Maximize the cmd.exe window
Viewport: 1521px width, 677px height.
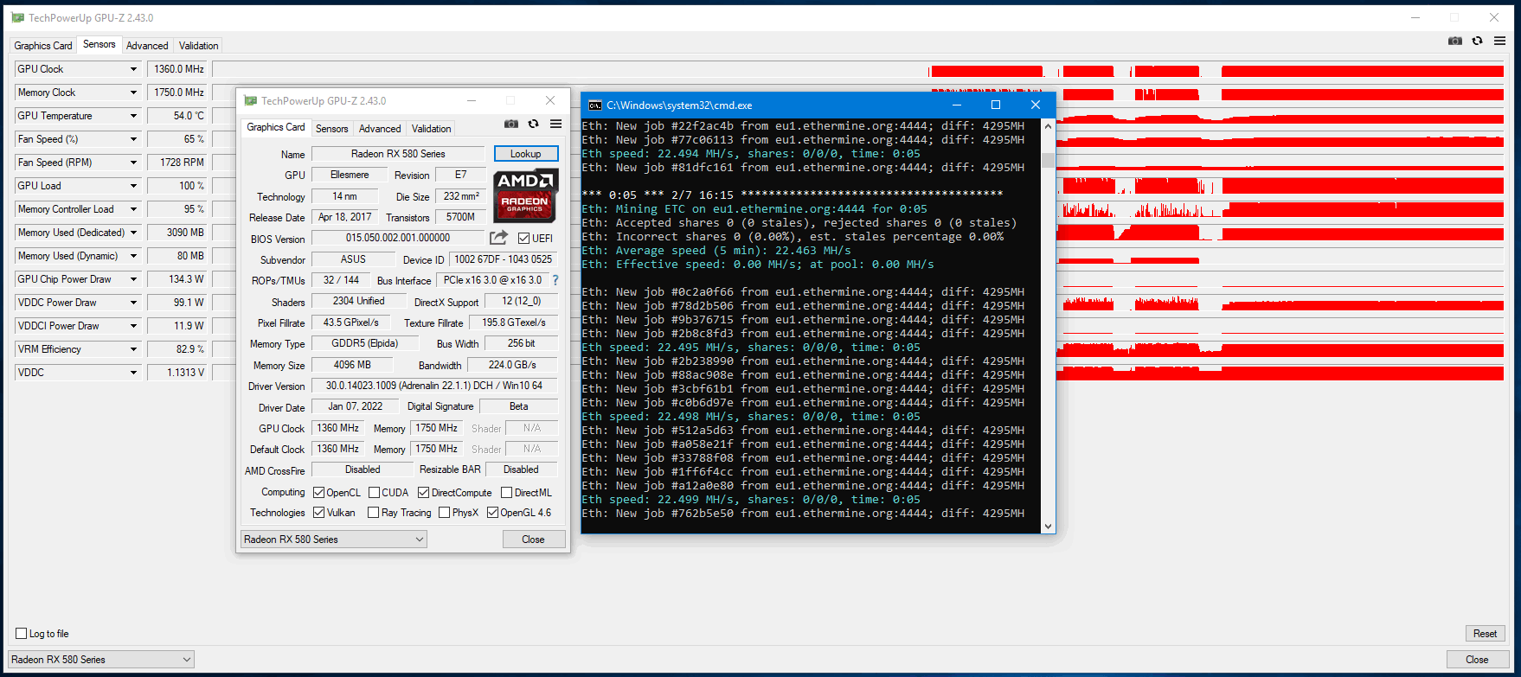point(996,105)
